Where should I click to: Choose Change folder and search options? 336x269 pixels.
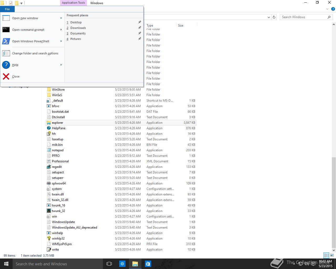pos(32,53)
